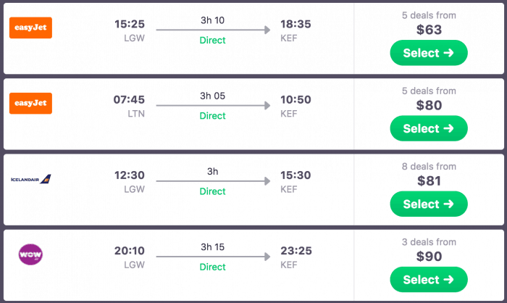This screenshot has width=507, height=303.
Task: Click the 18:35 KEF arrival time
Action: coord(296,25)
